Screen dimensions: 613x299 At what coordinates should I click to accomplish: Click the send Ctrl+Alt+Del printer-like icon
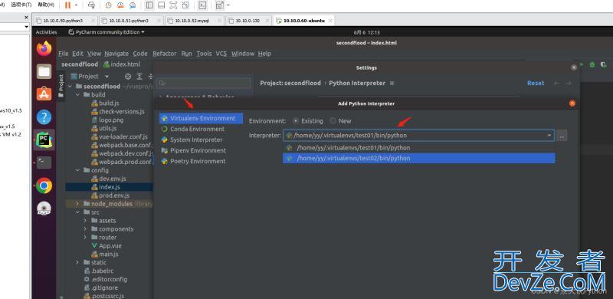(91, 5)
